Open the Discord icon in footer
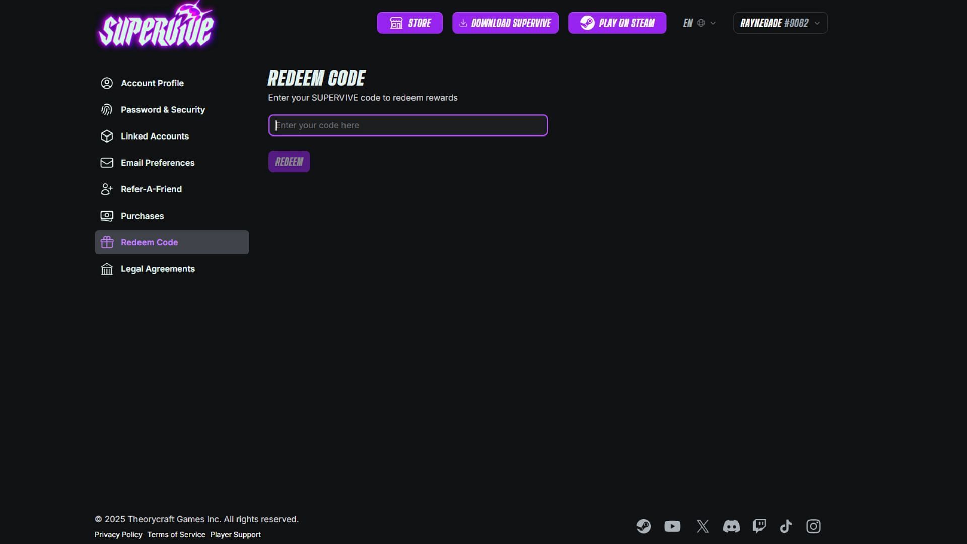This screenshot has height=544, width=967. tap(731, 526)
